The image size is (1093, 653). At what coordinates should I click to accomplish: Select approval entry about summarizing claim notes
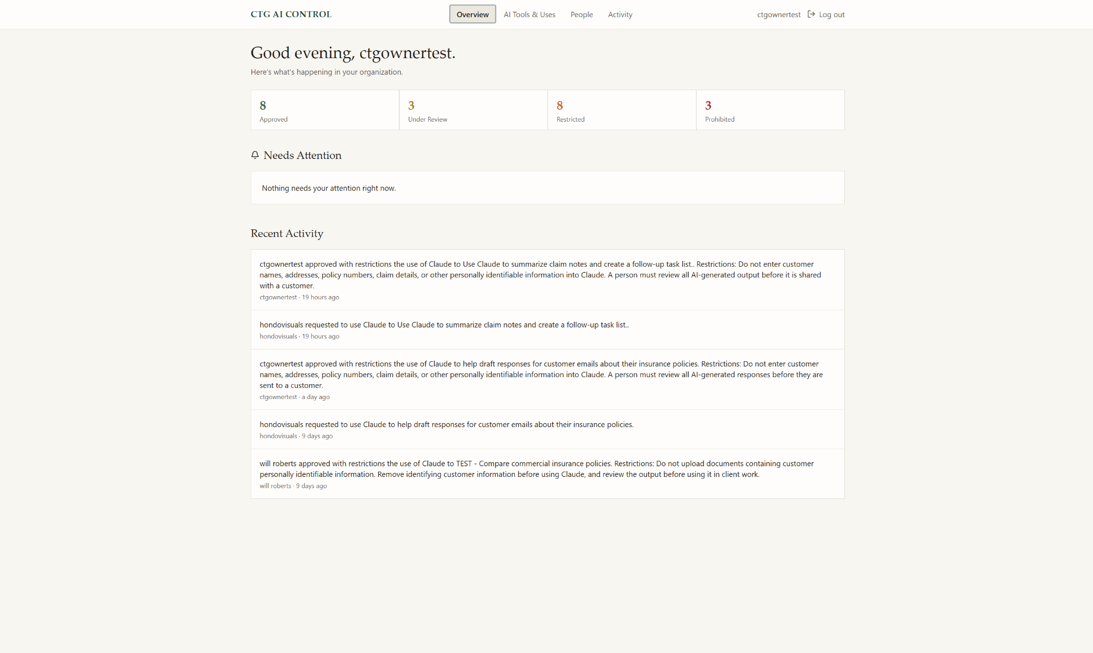548,280
